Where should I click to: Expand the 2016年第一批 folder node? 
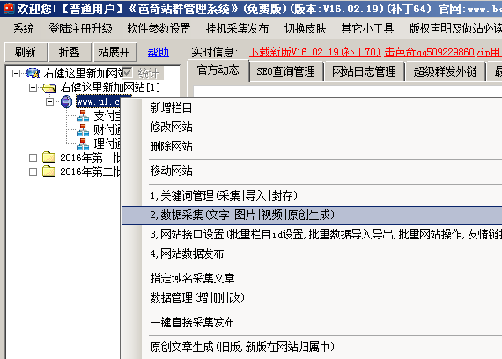pyautogui.click(x=33, y=158)
